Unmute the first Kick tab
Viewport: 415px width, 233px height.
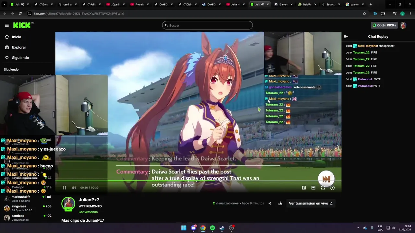click(23, 5)
